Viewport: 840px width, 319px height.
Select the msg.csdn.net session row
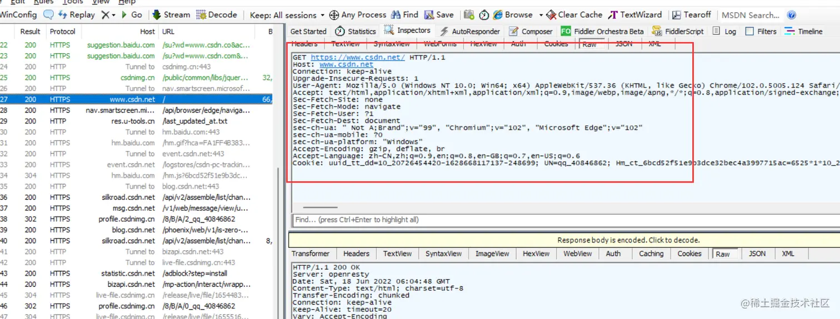point(136,208)
